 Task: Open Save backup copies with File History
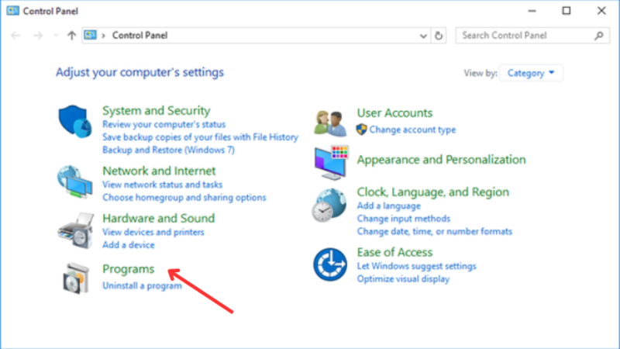[200, 137]
